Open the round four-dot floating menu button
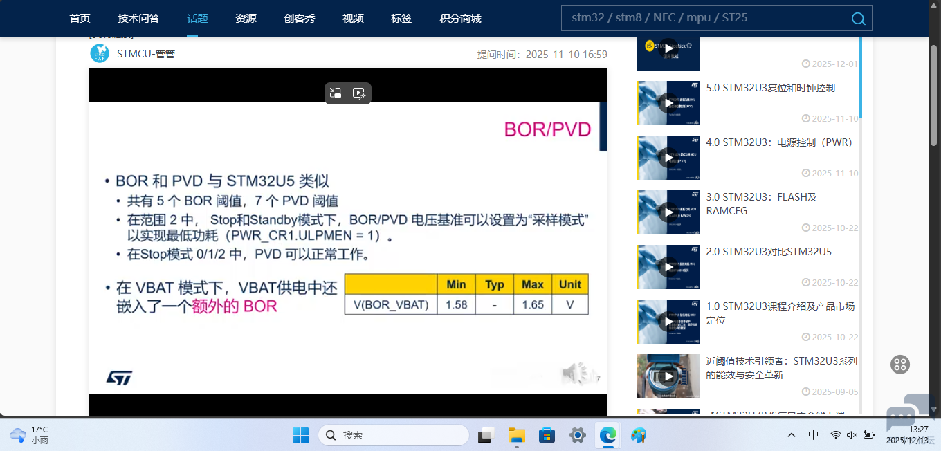 [x=899, y=365]
